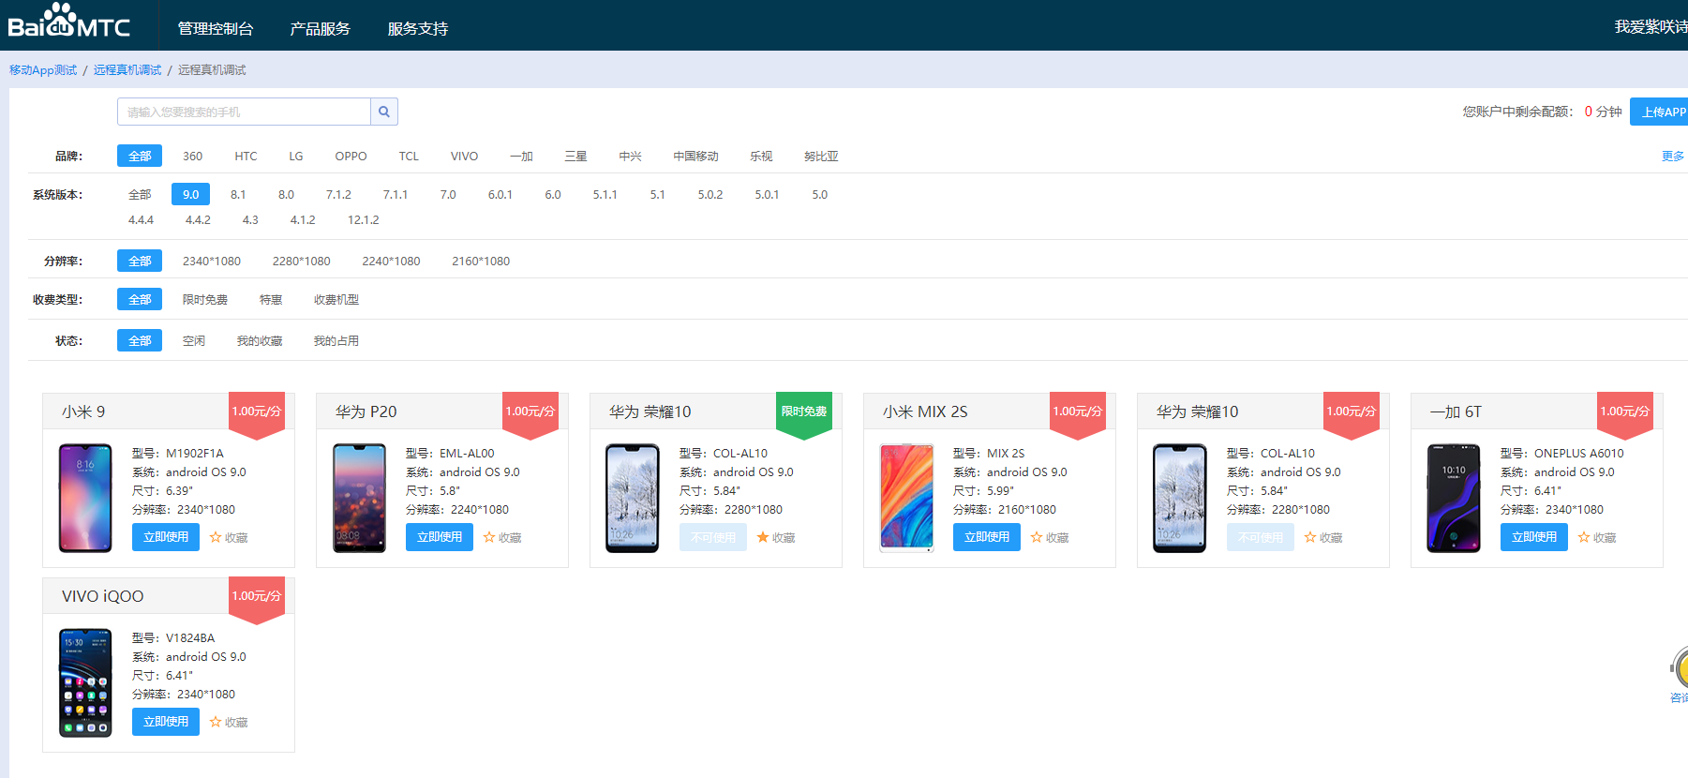Click 立即使用 for 一加 6T
This screenshot has width=1688, height=778.
(1534, 537)
